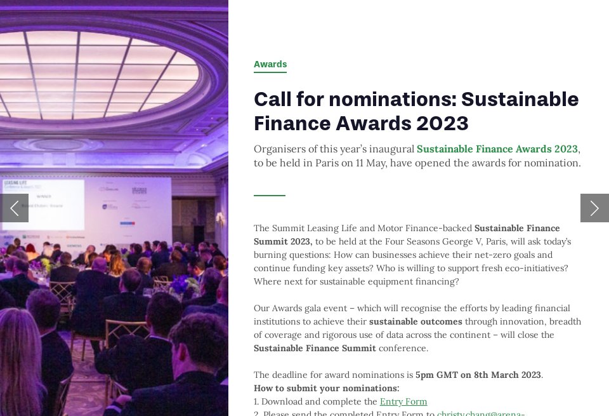The width and height of the screenshot is (609, 416).
Task: Click the Entry Form download link
Action: coord(403,401)
